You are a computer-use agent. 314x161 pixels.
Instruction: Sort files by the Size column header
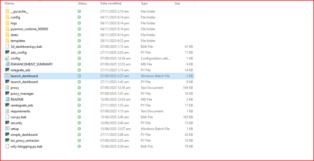[177, 3]
